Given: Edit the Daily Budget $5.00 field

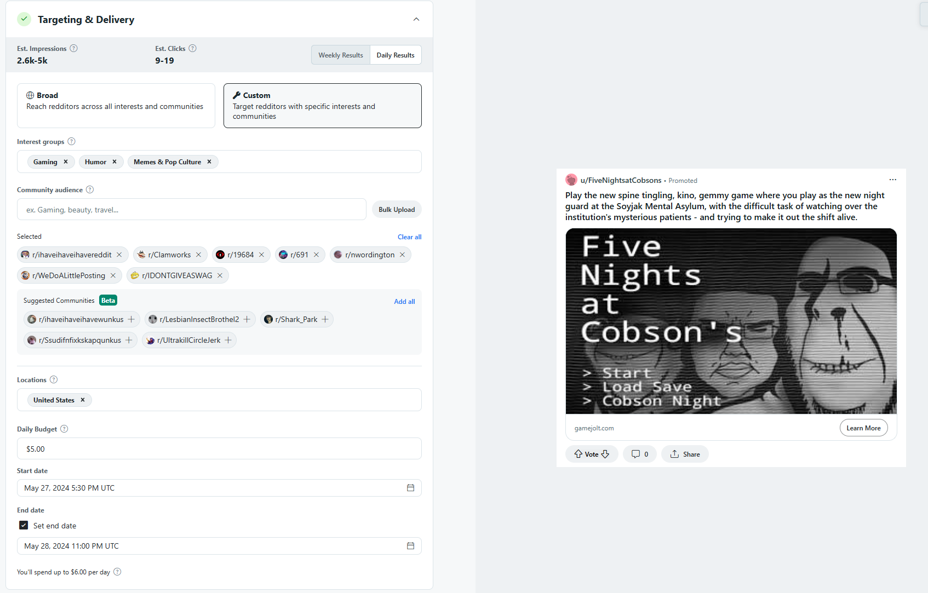Looking at the screenshot, I should click(219, 448).
